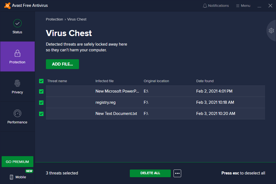This screenshot has height=184, width=276.
Task: Open the Performance gauge icon
Action: point(17,113)
